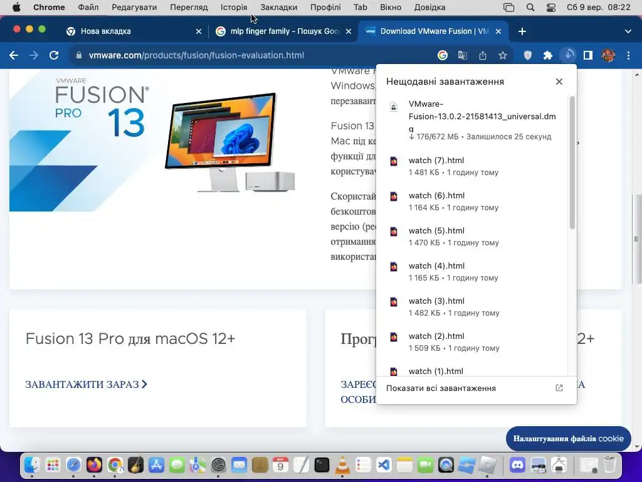Open the Довідка menu
The width and height of the screenshot is (642, 482).
429,8
